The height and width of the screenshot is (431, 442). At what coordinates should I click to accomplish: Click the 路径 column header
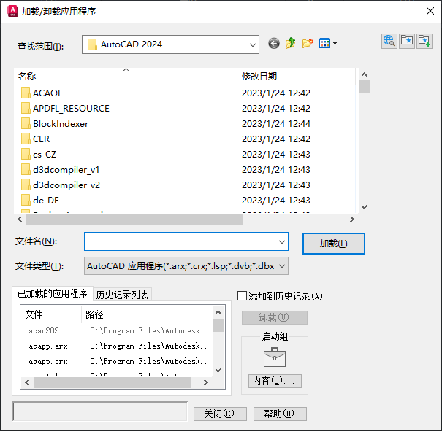(147, 314)
